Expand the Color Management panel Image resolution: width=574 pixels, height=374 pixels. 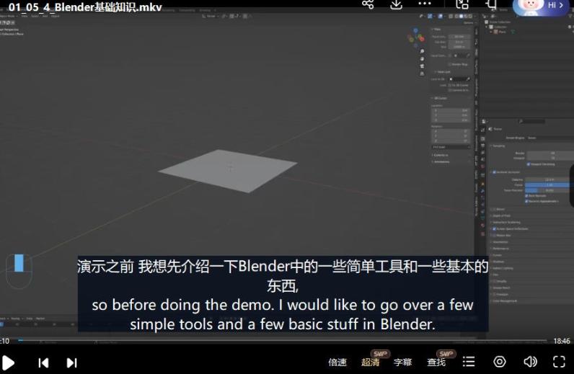(512, 300)
